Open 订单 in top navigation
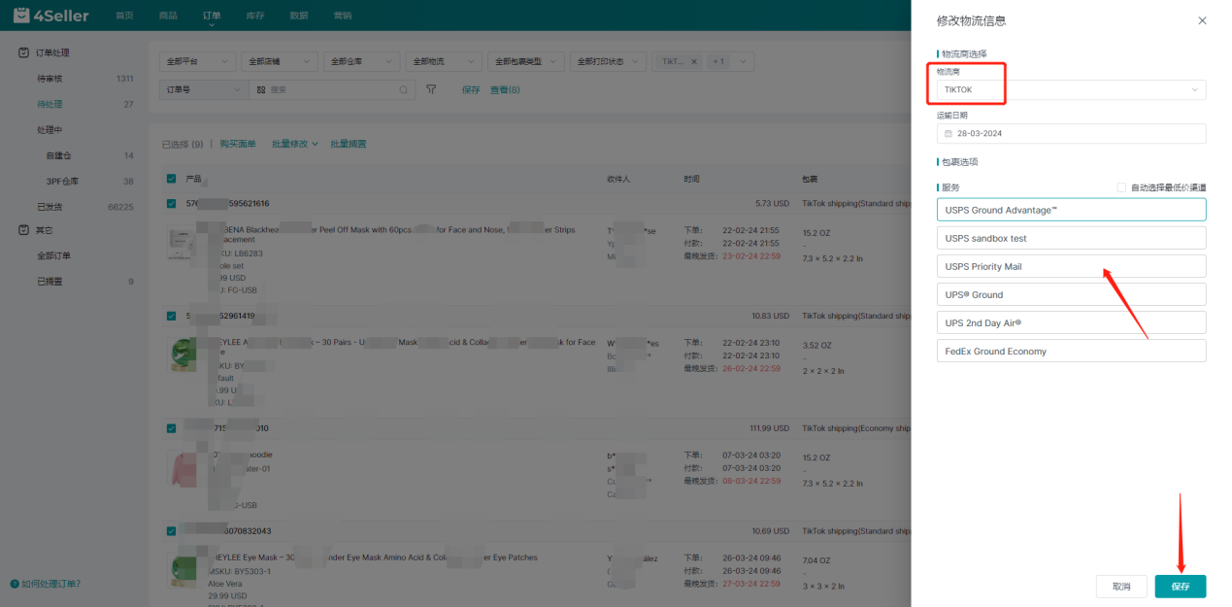 [x=212, y=16]
